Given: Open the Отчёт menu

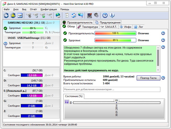Looking at the screenshot, I should pyautogui.click(x=33, y=9).
